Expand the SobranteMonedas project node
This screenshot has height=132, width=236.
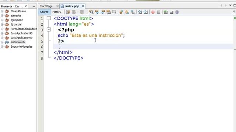2,47
